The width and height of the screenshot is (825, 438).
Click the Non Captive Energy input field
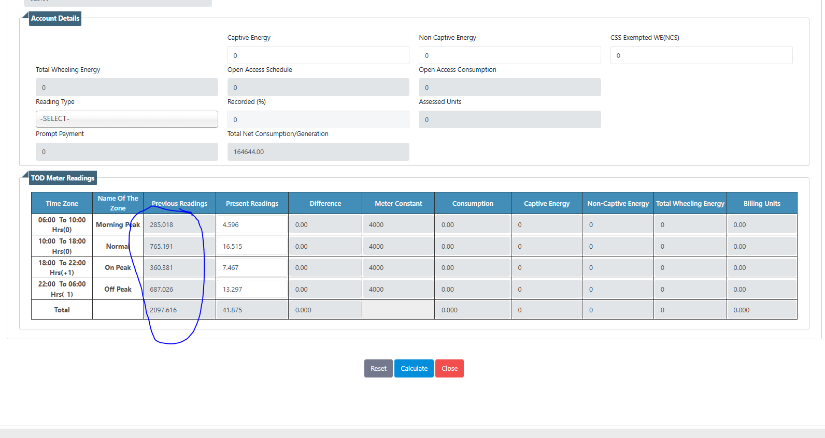[509, 55]
